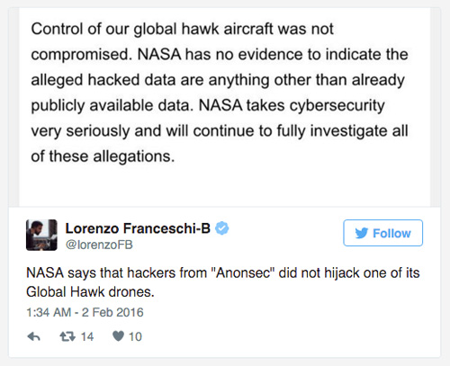Open the Lorenzo Franceschi-B display name link
Image resolution: width=450 pixels, height=366 pixels.
point(138,228)
